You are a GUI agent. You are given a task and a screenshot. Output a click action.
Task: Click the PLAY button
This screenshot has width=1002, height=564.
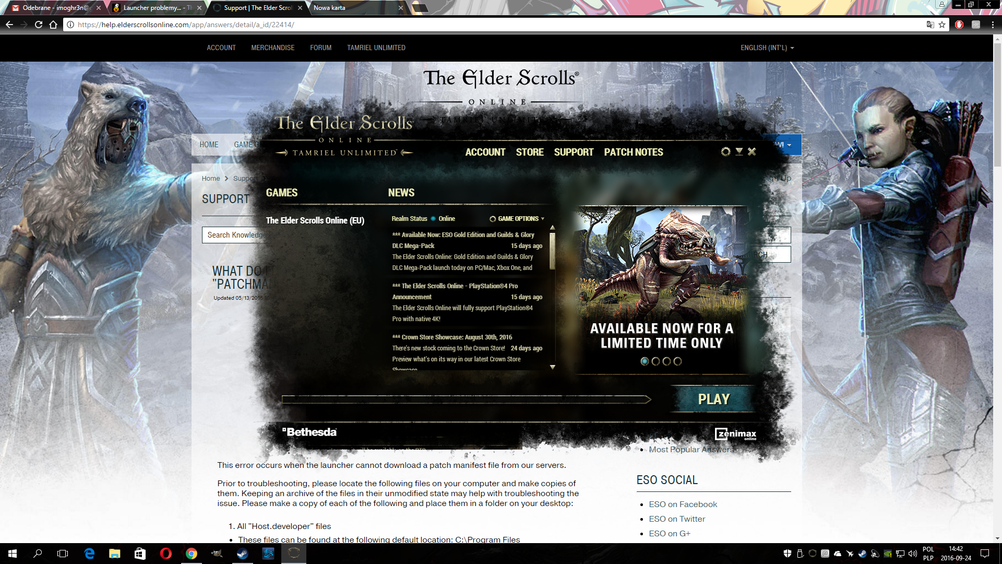713,399
